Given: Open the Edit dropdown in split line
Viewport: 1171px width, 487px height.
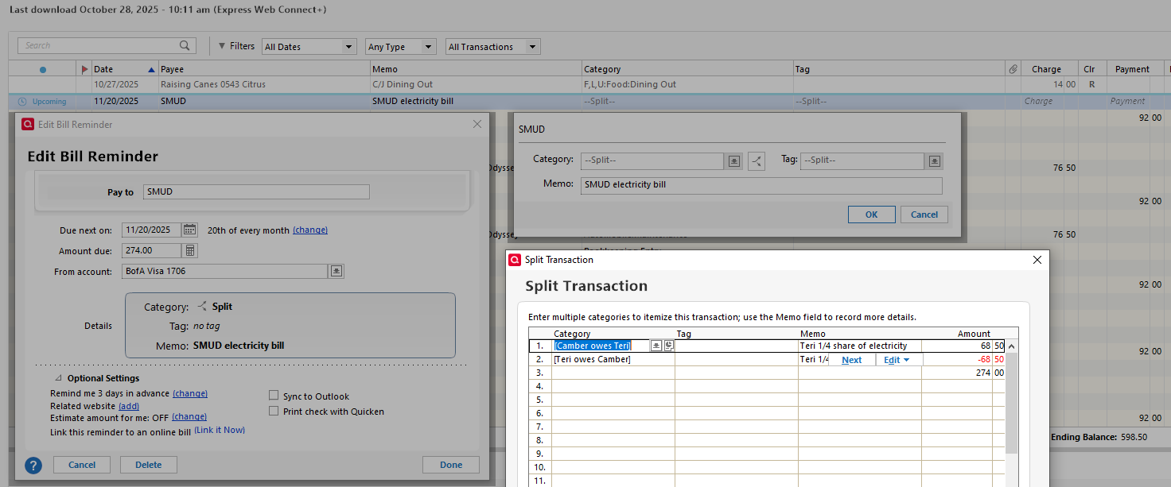Looking at the screenshot, I should coord(900,360).
